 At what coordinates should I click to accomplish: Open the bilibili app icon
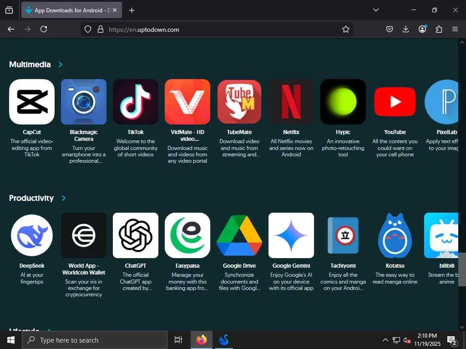[441, 235]
